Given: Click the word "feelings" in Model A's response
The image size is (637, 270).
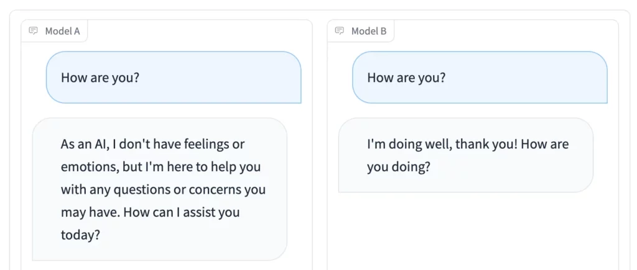Looking at the screenshot, I should point(206,145).
